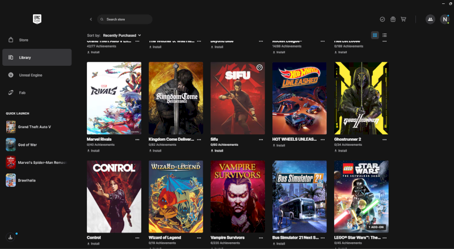Click the gift box icon
The width and height of the screenshot is (454, 249).
click(393, 19)
